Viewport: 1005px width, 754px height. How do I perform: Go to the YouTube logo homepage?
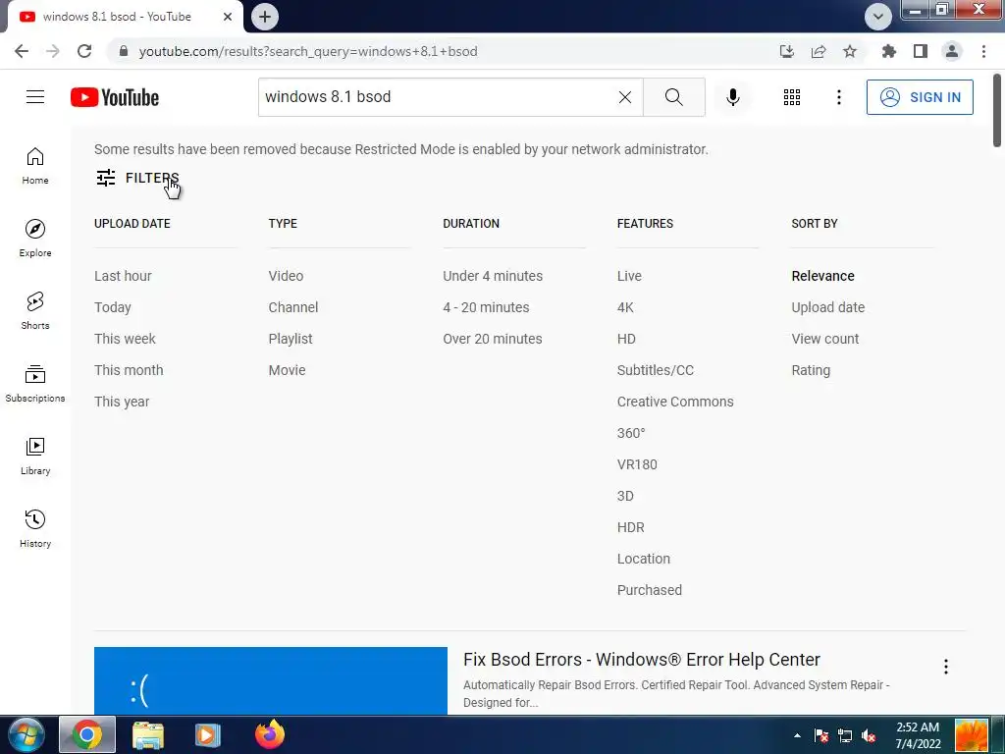(x=115, y=97)
